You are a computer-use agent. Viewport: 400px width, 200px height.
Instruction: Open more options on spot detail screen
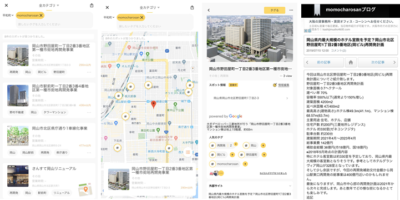(291, 10)
